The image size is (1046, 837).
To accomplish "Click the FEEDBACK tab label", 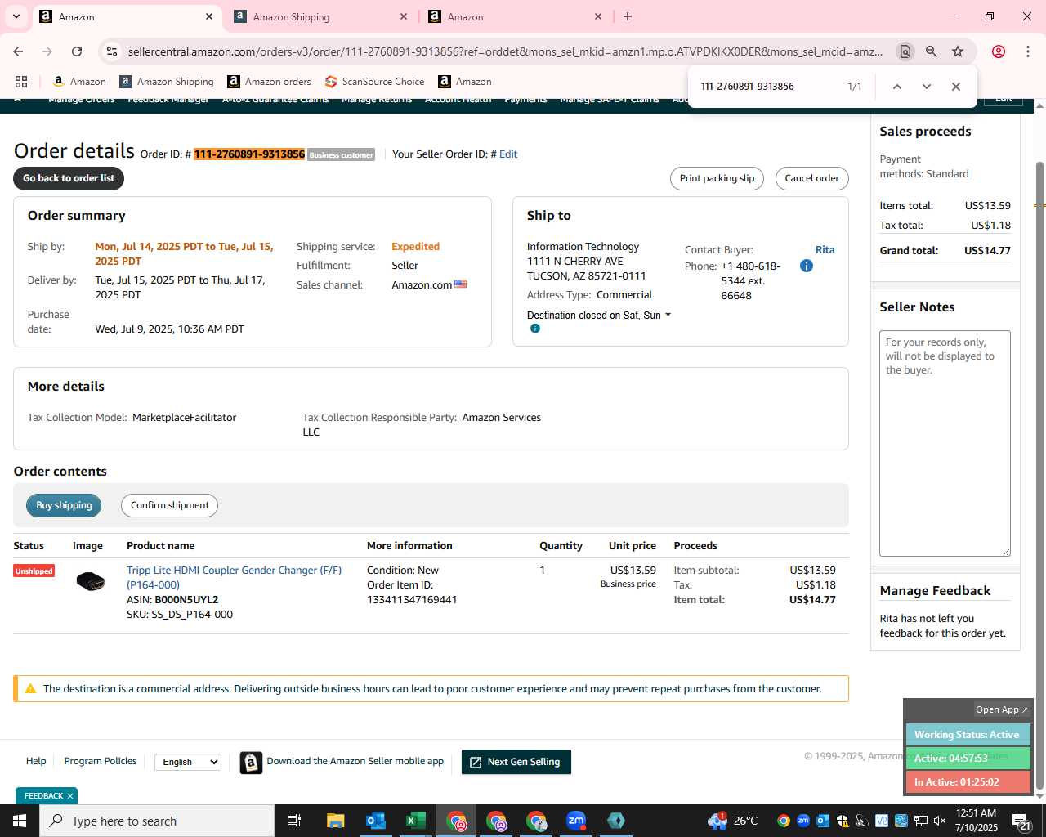I will coord(43,796).
